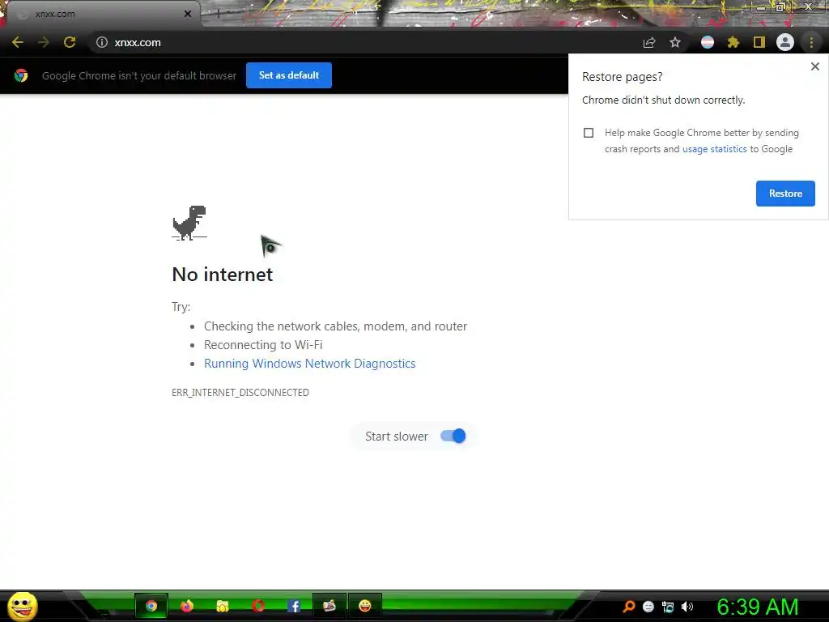
Task: Open the smiley Start button
Action: (23, 606)
